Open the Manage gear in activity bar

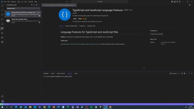click(x=2, y=101)
